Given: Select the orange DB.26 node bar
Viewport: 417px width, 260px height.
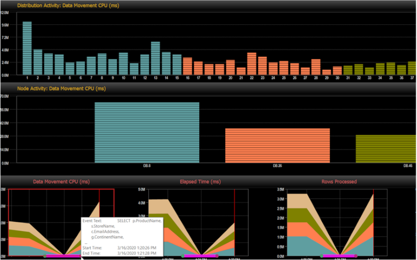Looking at the screenshot, I should tap(277, 145).
